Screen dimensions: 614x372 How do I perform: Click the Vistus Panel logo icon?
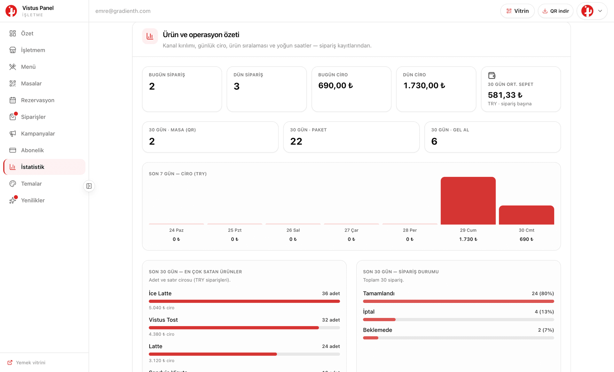pyautogui.click(x=11, y=11)
